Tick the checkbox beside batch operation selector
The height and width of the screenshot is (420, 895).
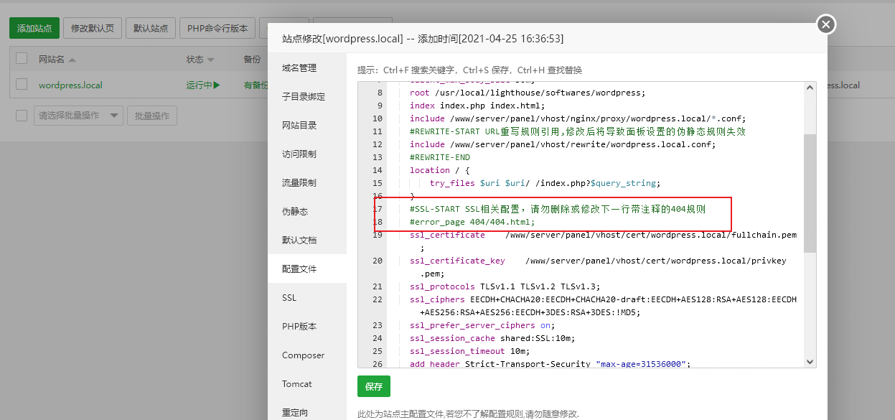pyautogui.click(x=22, y=116)
